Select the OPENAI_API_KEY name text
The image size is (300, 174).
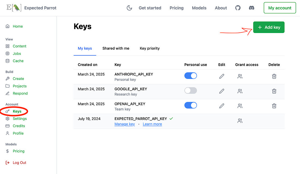pos(130,104)
